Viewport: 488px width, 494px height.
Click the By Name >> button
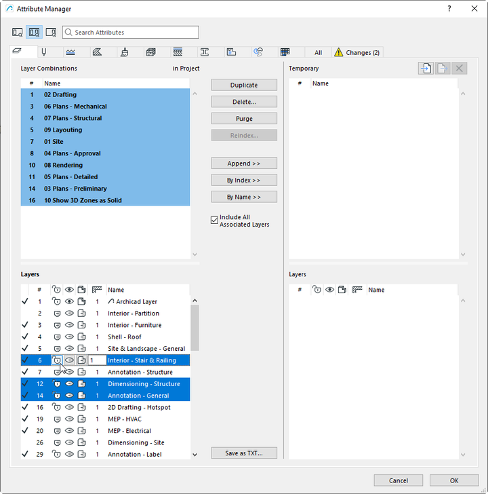click(244, 197)
